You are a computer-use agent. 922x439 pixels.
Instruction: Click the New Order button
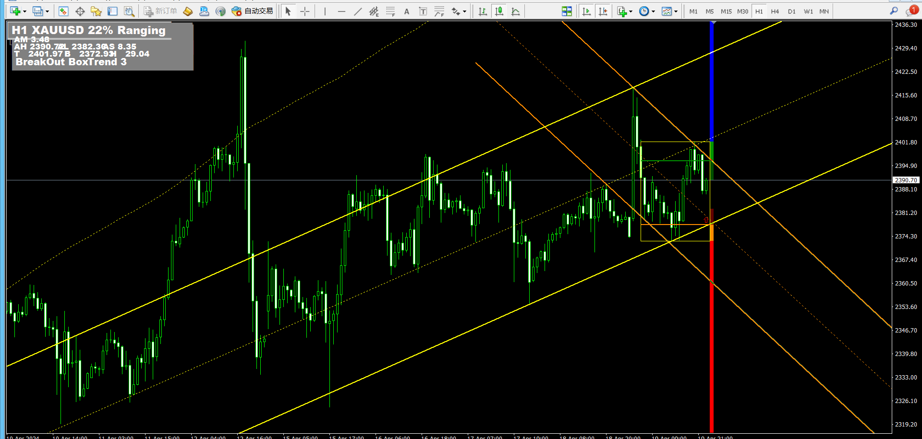pyautogui.click(x=160, y=11)
